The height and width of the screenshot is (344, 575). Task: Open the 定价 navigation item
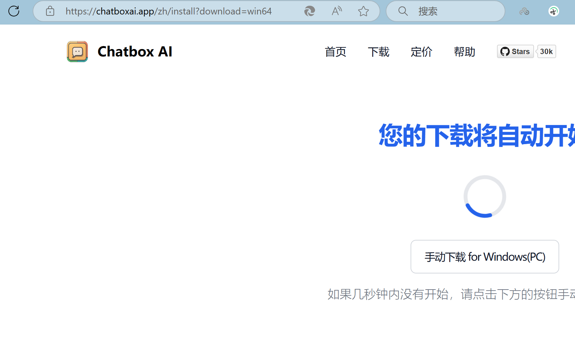pos(421,52)
